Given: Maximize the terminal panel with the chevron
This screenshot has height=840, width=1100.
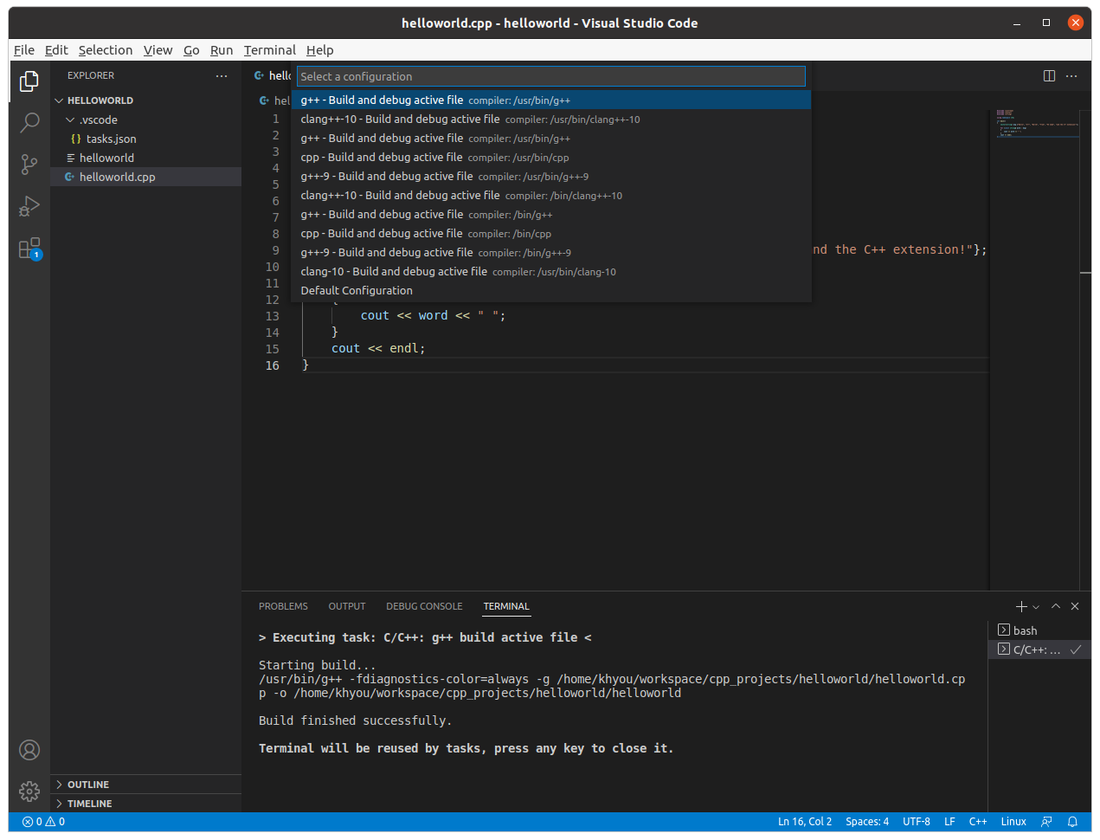Looking at the screenshot, I should 1056,606.
